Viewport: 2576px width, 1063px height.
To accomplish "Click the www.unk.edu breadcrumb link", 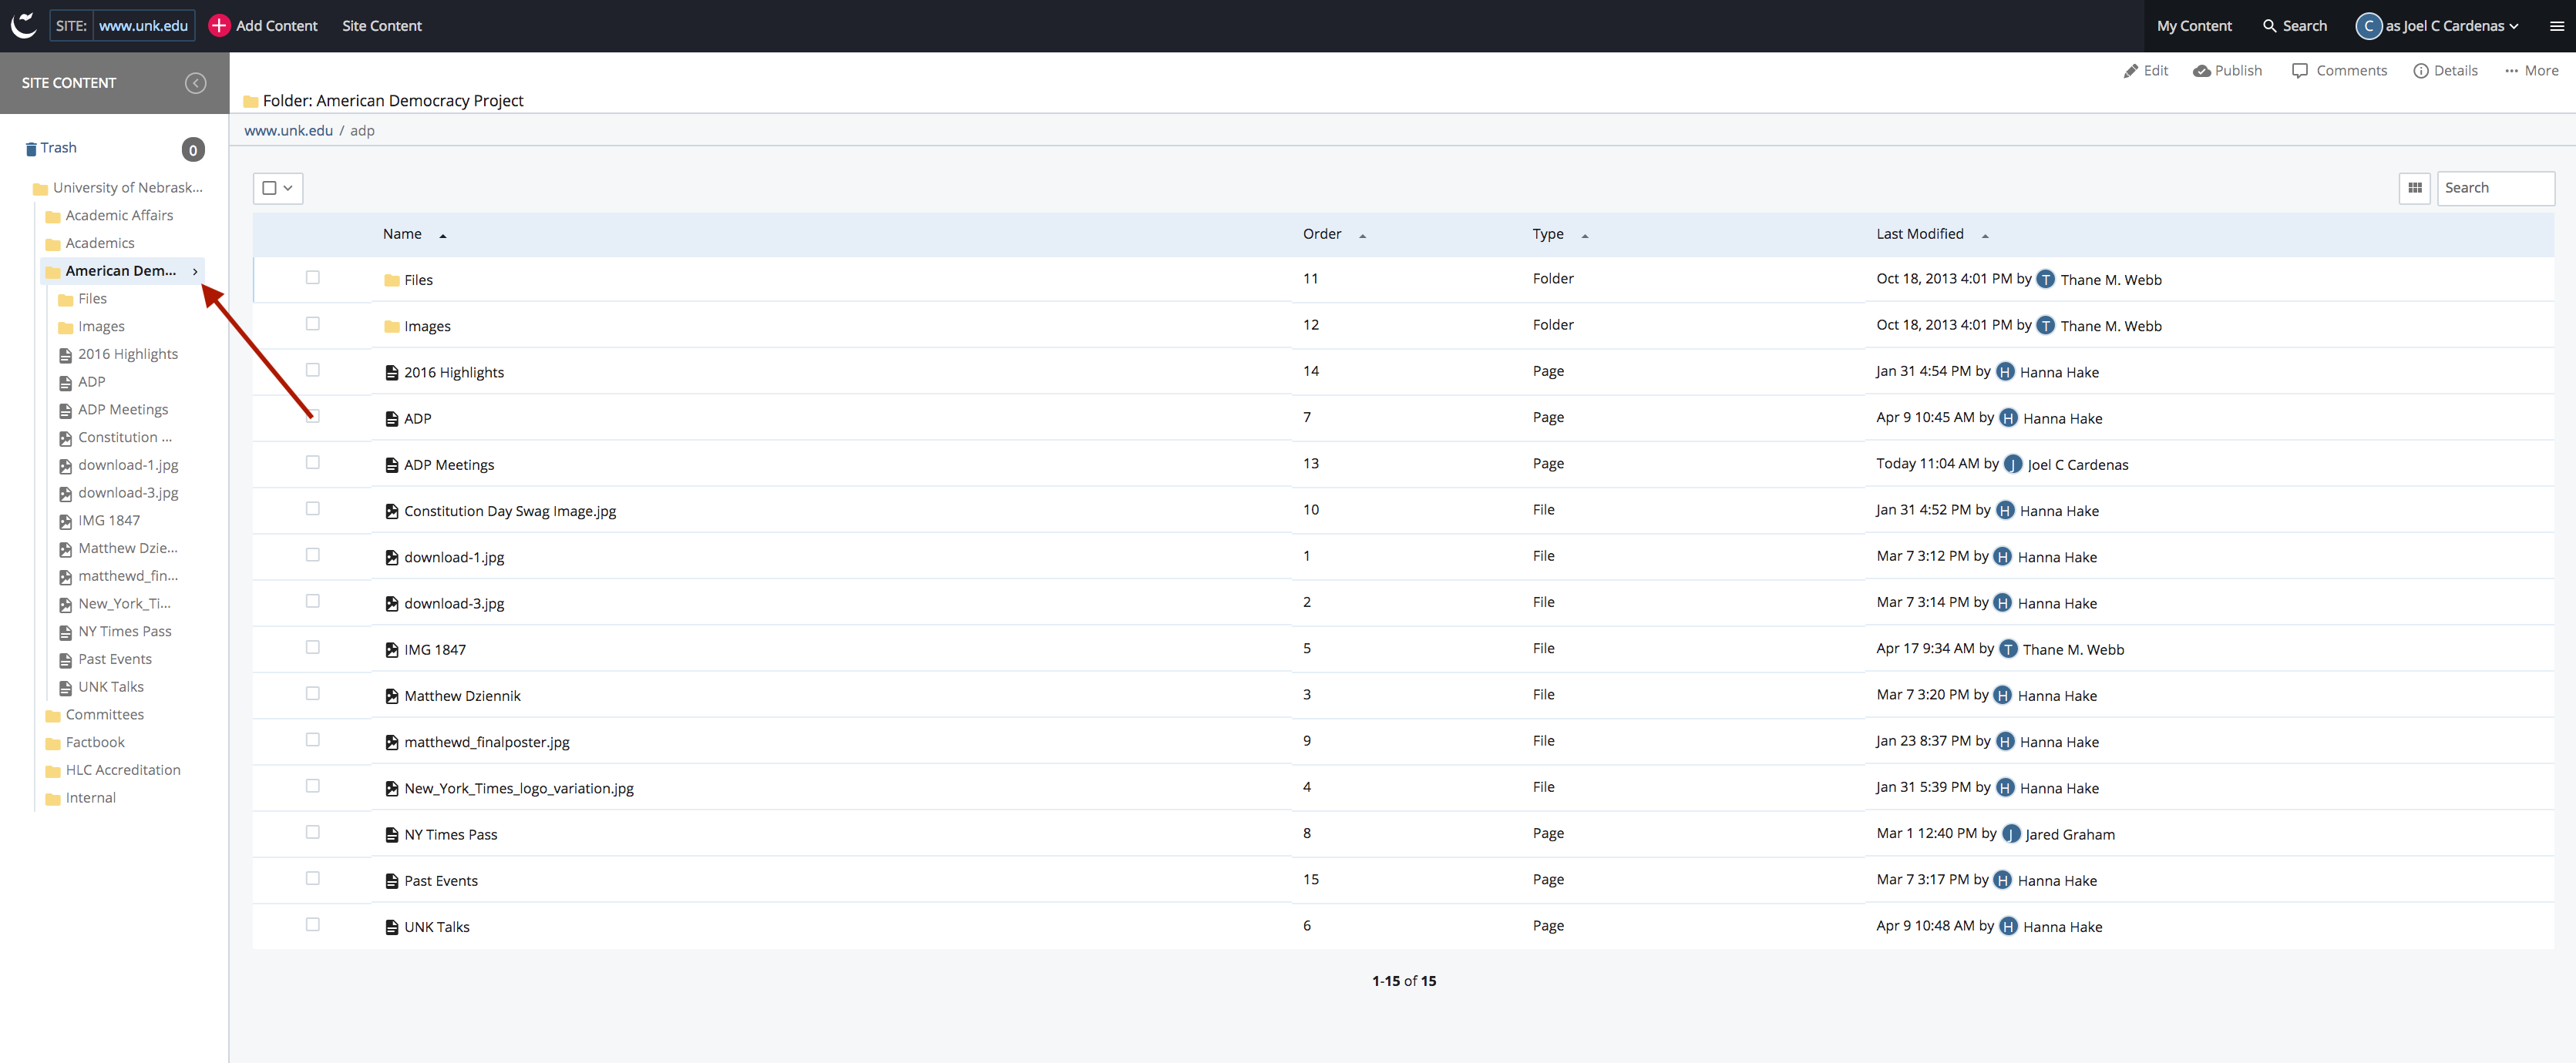I will [288, 131].
